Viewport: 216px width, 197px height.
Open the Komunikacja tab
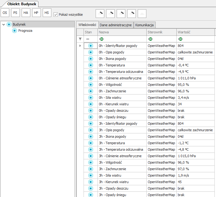pos(145,25)
